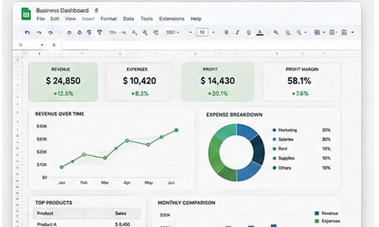Image resolution: width=379 pixels, height=227 pixels.
Task: Select the Expenses card value $ 10,420
Action: [x=139, y=81]
